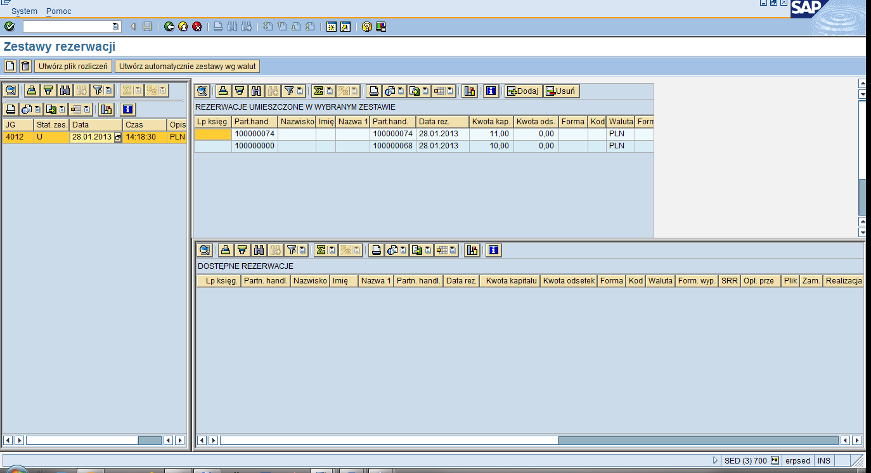Click cell 100000068 in selected reservations
The image size is (871, 473).
[x=393, y=146]
